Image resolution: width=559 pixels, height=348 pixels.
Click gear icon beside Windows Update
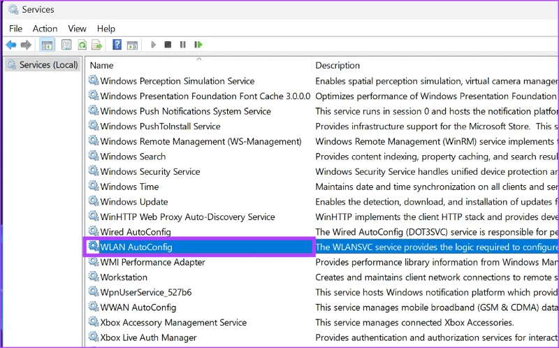[94, 201]
